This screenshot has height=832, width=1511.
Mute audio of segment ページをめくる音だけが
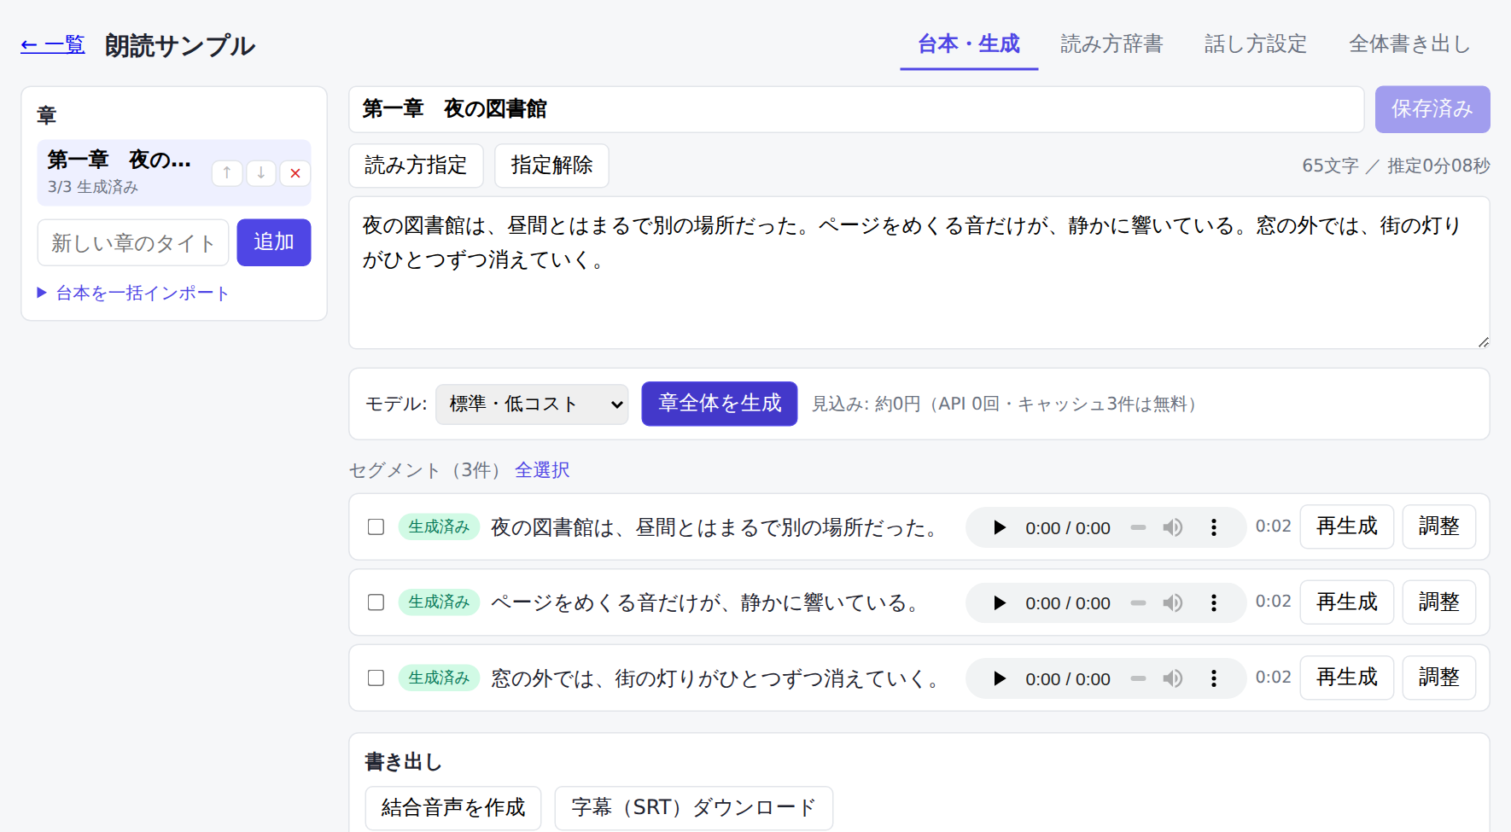pos(1173,603)
